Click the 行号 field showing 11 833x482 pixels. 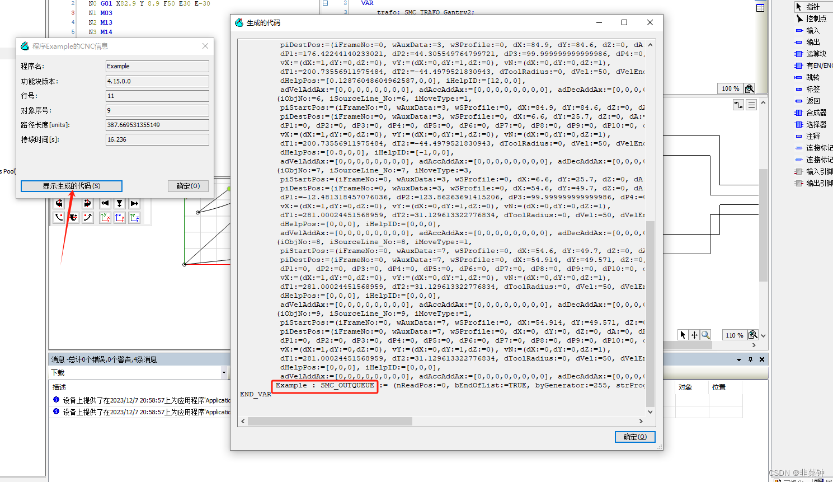pyautogui.click(x=158, y=96)
